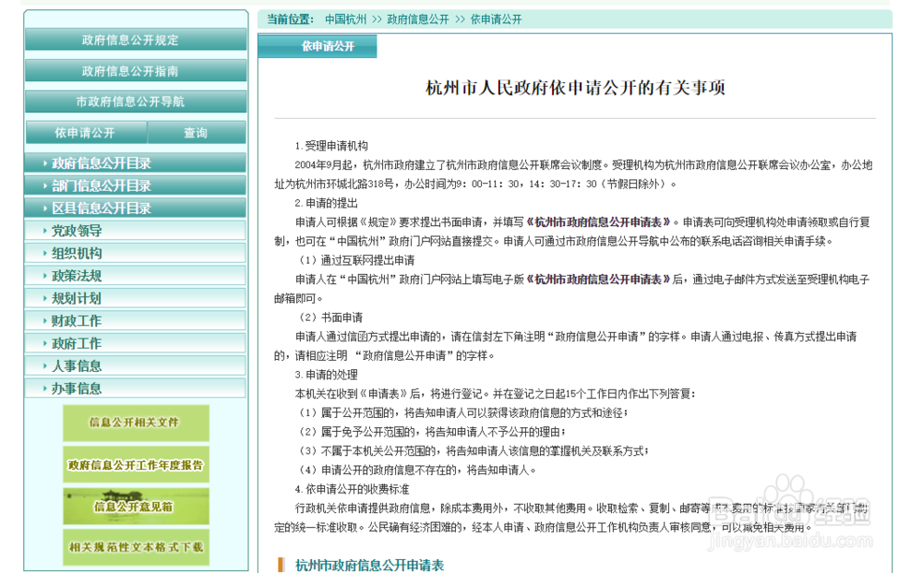
Task: Open the 信息公开相关文件 image button
Action: (x=136, y=422)
